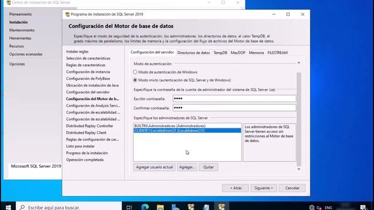Close the SQL Server 2019 setup window
This screenshot has height=210, width=374.
tap(303, 14)
